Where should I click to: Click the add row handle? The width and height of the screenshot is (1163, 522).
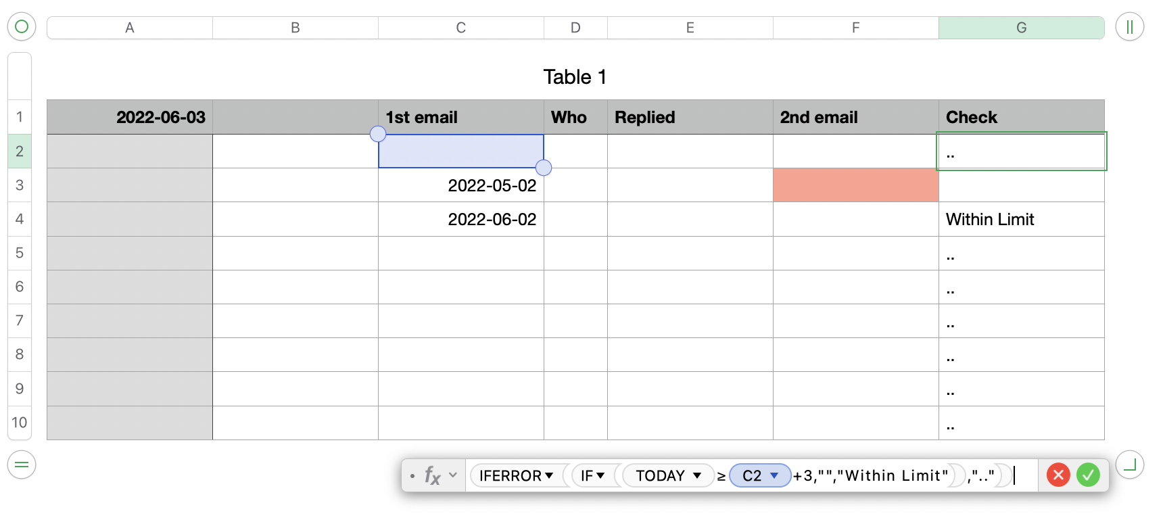pyautogui.click(x=22, y=465)
